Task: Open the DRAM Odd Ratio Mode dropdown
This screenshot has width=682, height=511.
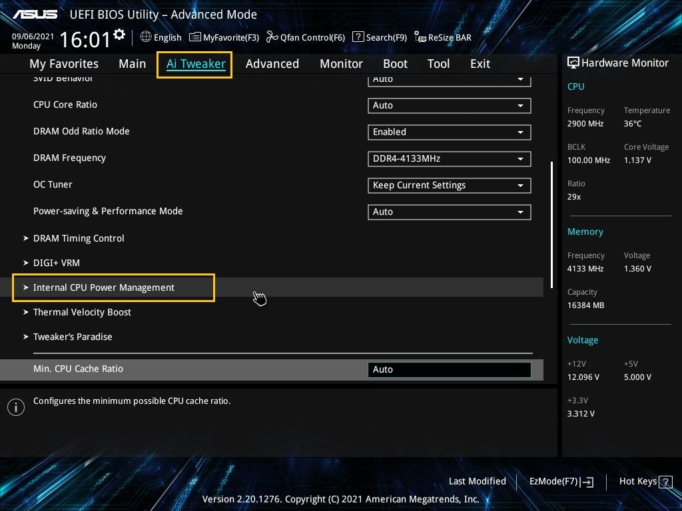Action: coord(450,132)
